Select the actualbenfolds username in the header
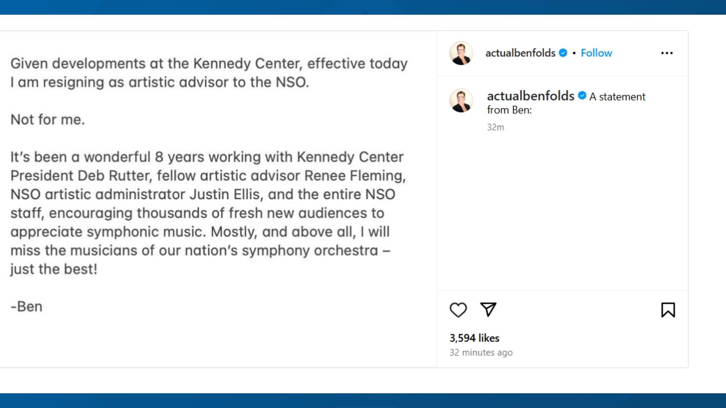Viewport: 726px width, 408px height. click(x=520, y=53)
